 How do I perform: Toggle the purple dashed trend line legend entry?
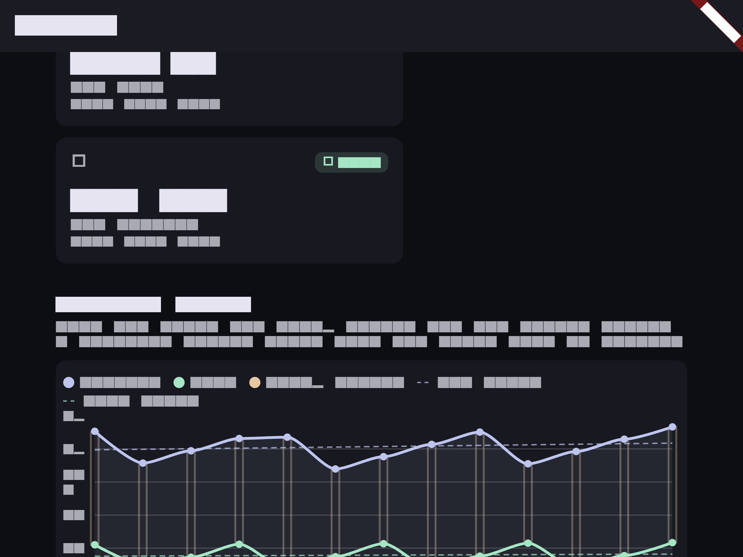pyautogui.click(x=479, y=382)
